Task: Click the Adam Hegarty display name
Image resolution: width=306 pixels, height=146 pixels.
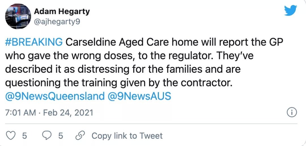Action: tap(62, 12)
